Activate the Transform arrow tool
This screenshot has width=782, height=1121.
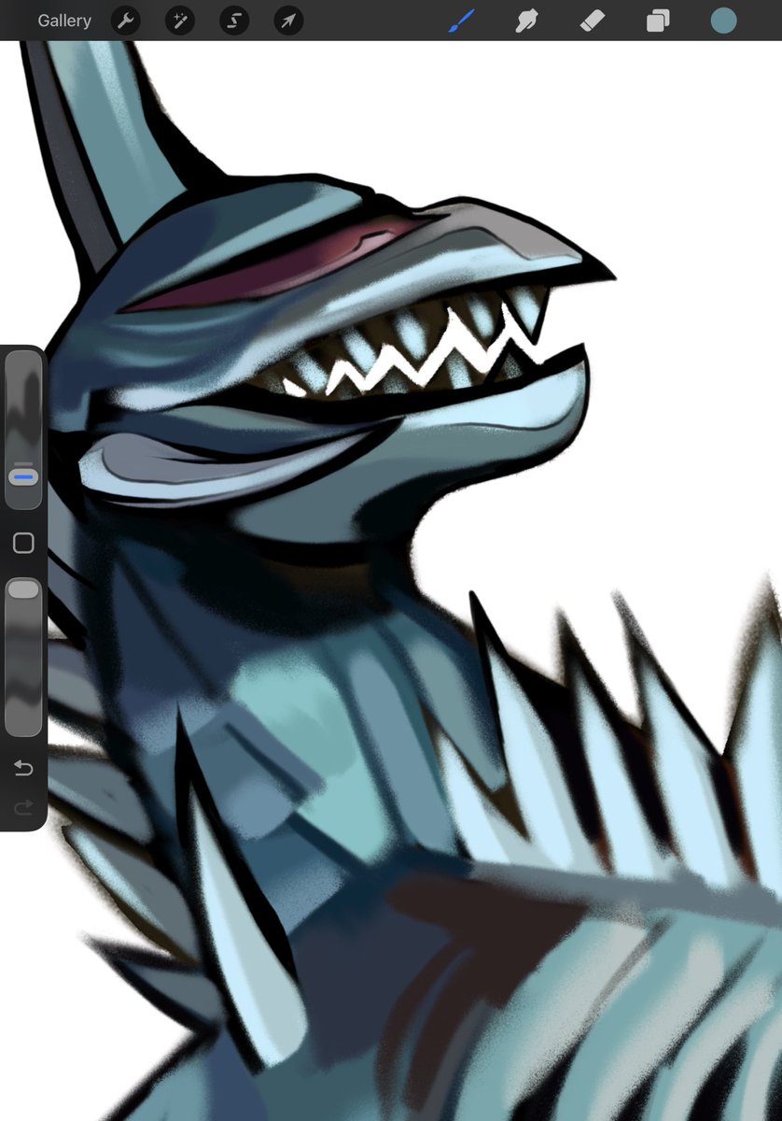pyautogui.click(x=288, y=21)
